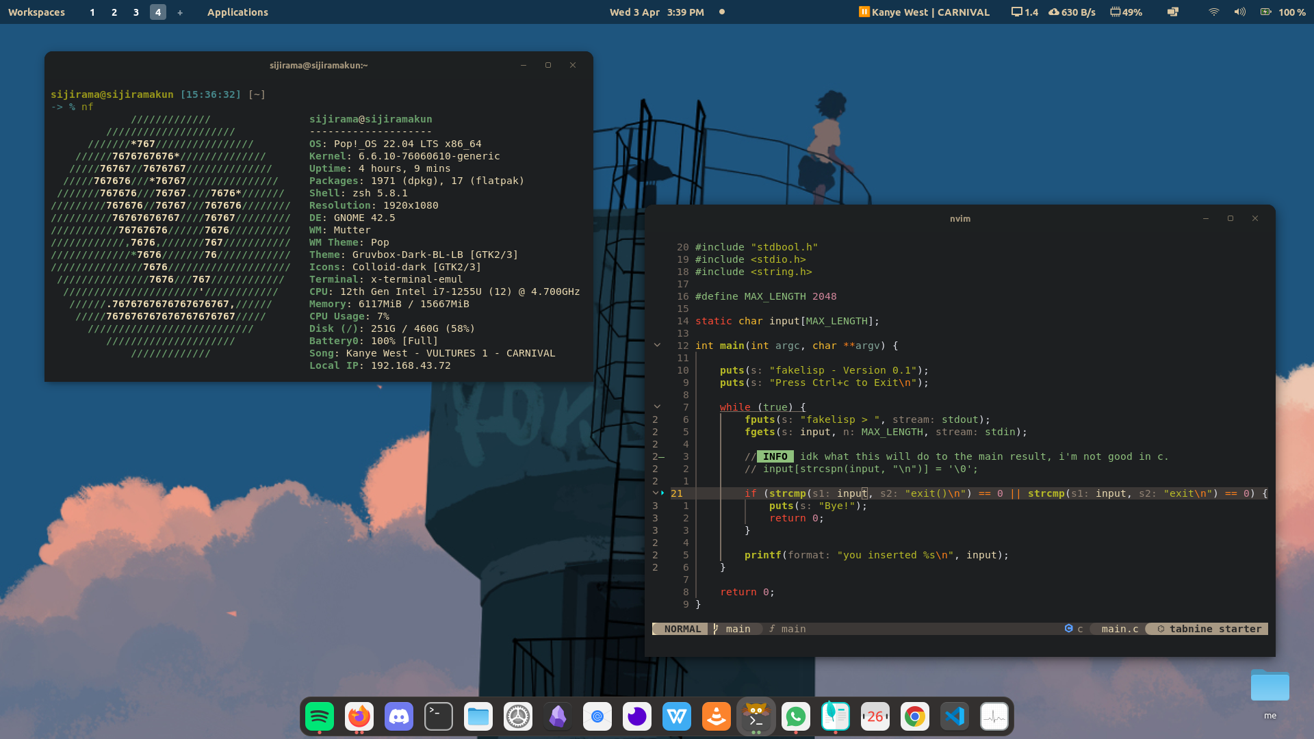The height and width of the screenshot is (739, 1314).
Task: Open WPS Writer in dock
Action: [x=677, y=716]
